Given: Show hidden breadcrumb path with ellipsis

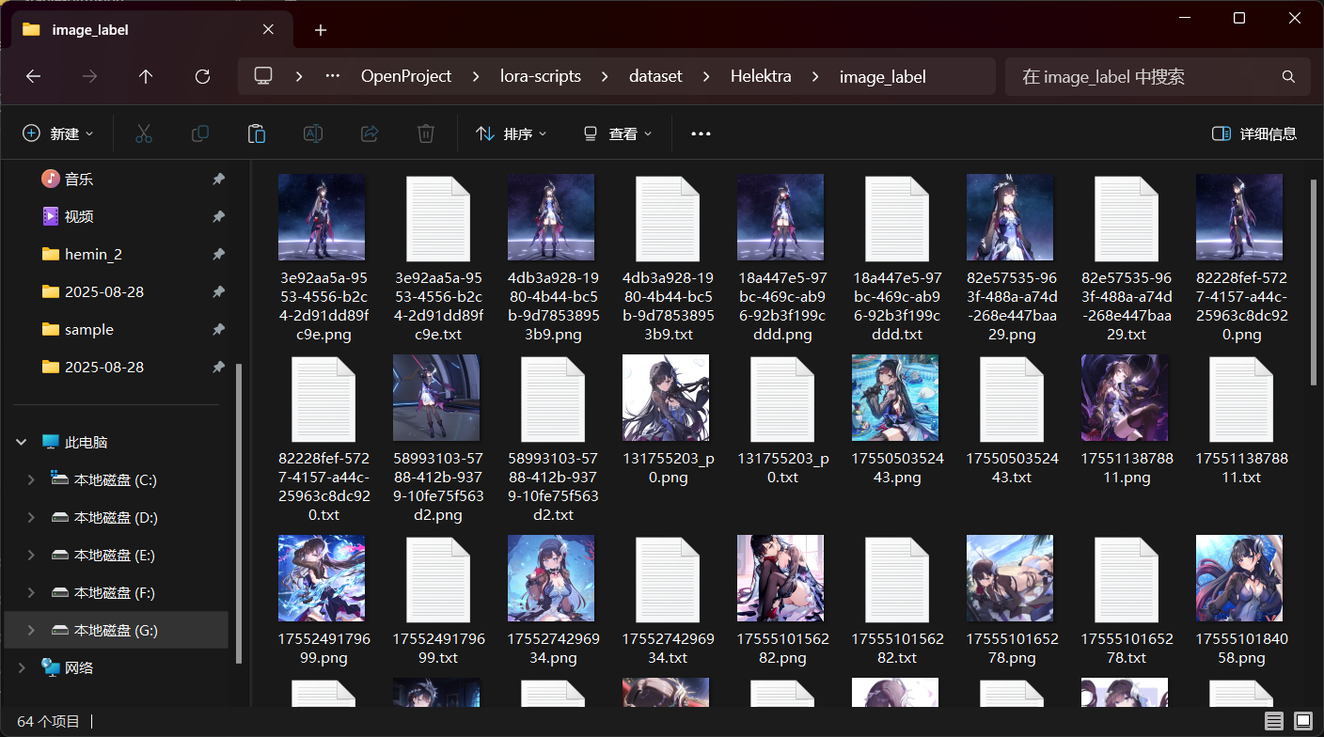Looking at the screenshot, I should coord(332,76).
